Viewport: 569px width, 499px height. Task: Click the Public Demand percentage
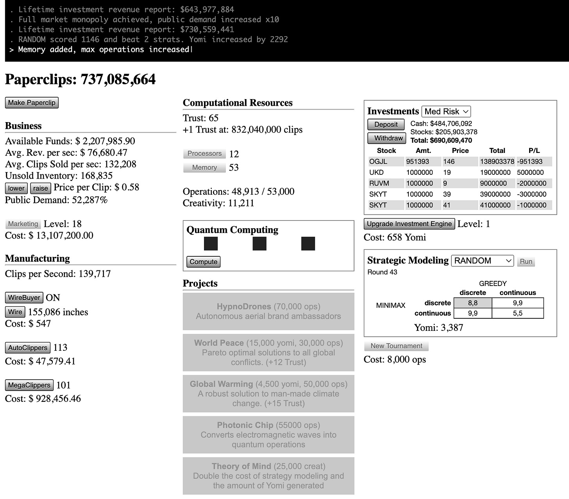coord(89,200)
